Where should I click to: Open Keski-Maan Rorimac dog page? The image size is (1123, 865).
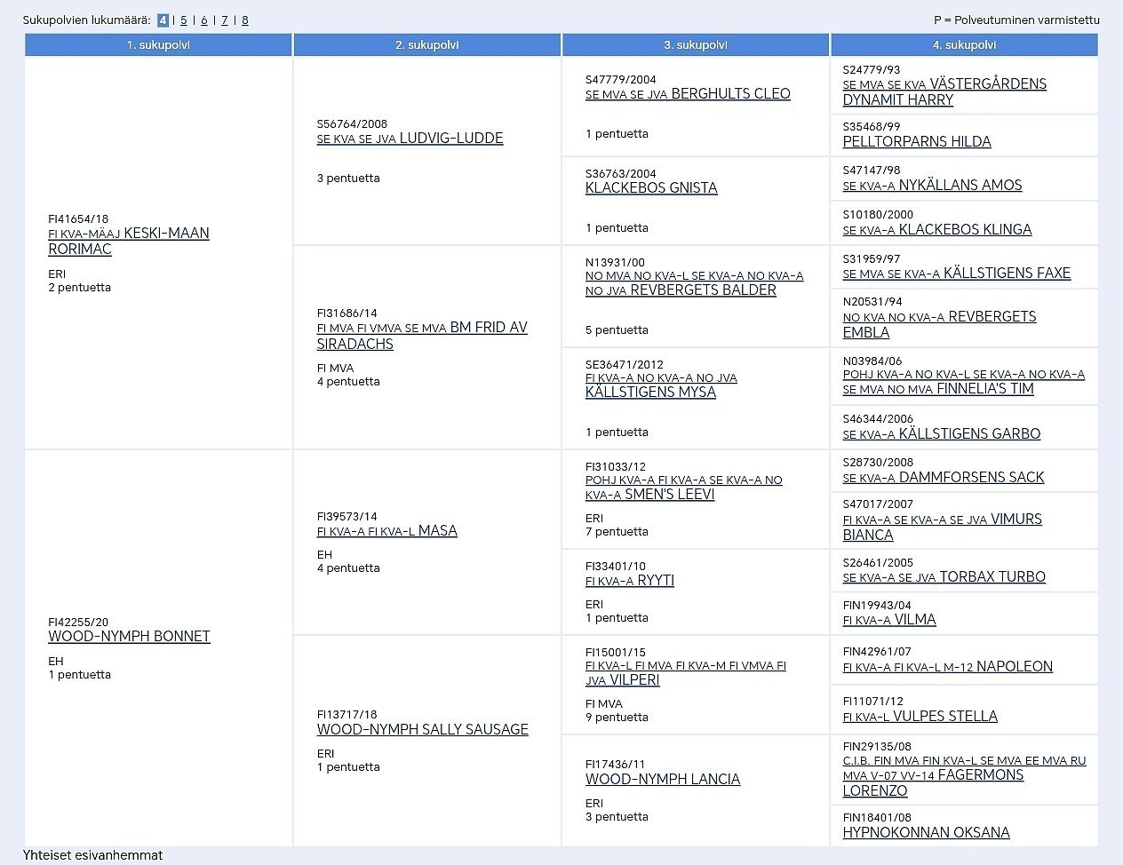[x=129, y=241]
